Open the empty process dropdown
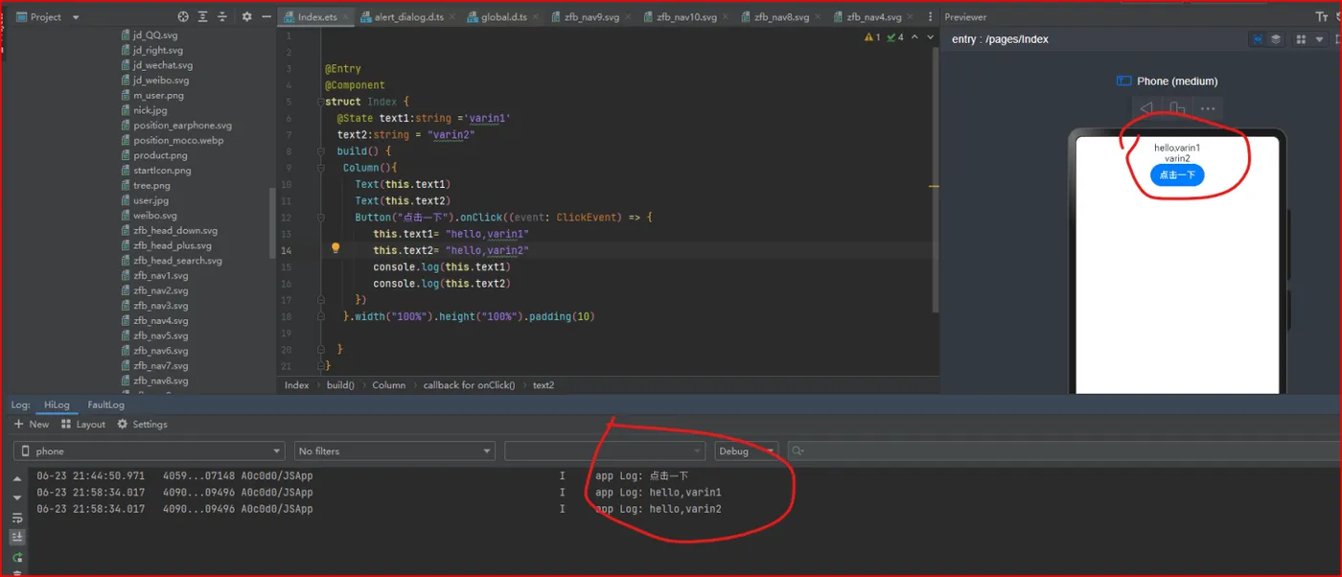Image resolution: width=1342 pixels, height=577 pixels. pyautogui.click(x=605, y=450)
